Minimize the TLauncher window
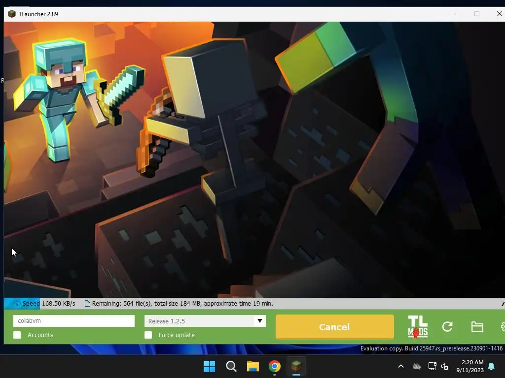Viewport: 505px width, 378px height. click(455, 14)
